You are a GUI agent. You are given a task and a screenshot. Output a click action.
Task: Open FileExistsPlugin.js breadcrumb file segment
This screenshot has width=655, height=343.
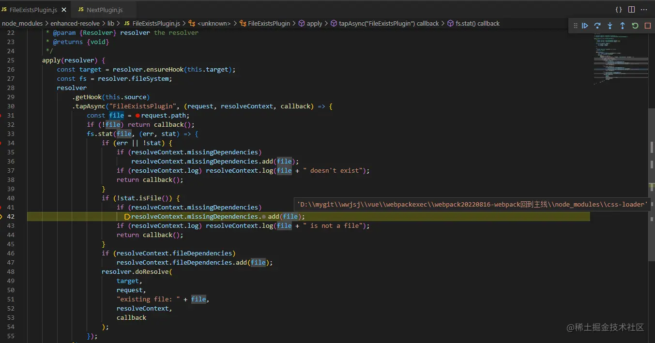pos(152,23)
